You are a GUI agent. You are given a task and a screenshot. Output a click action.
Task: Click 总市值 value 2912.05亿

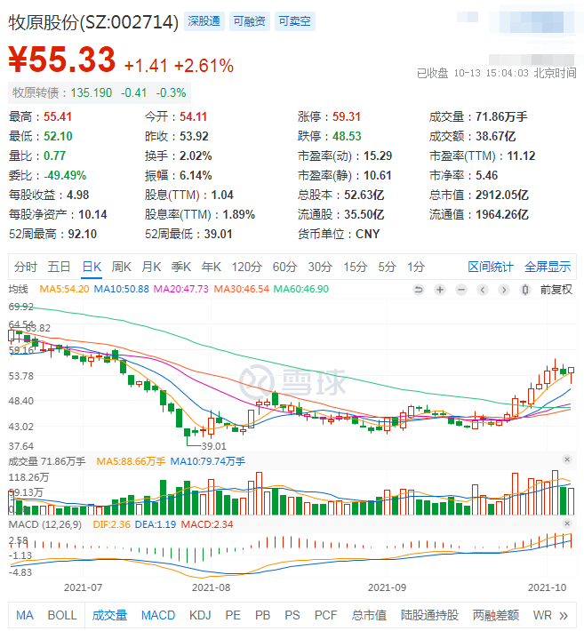(x=502, y=196)
